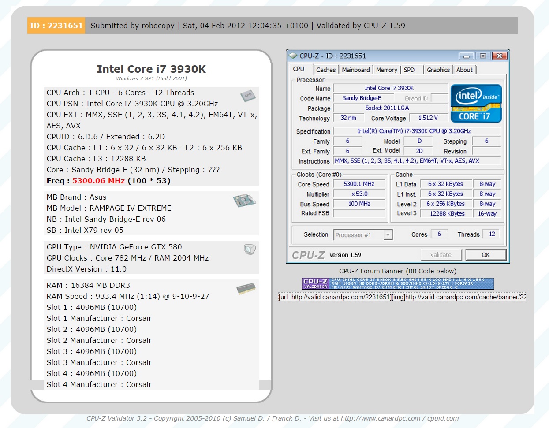Click the 'CPUID : 6.D.6 / Extended : 6.2D' line
Screen dimensions: 549x428
(x=106, y=137)
